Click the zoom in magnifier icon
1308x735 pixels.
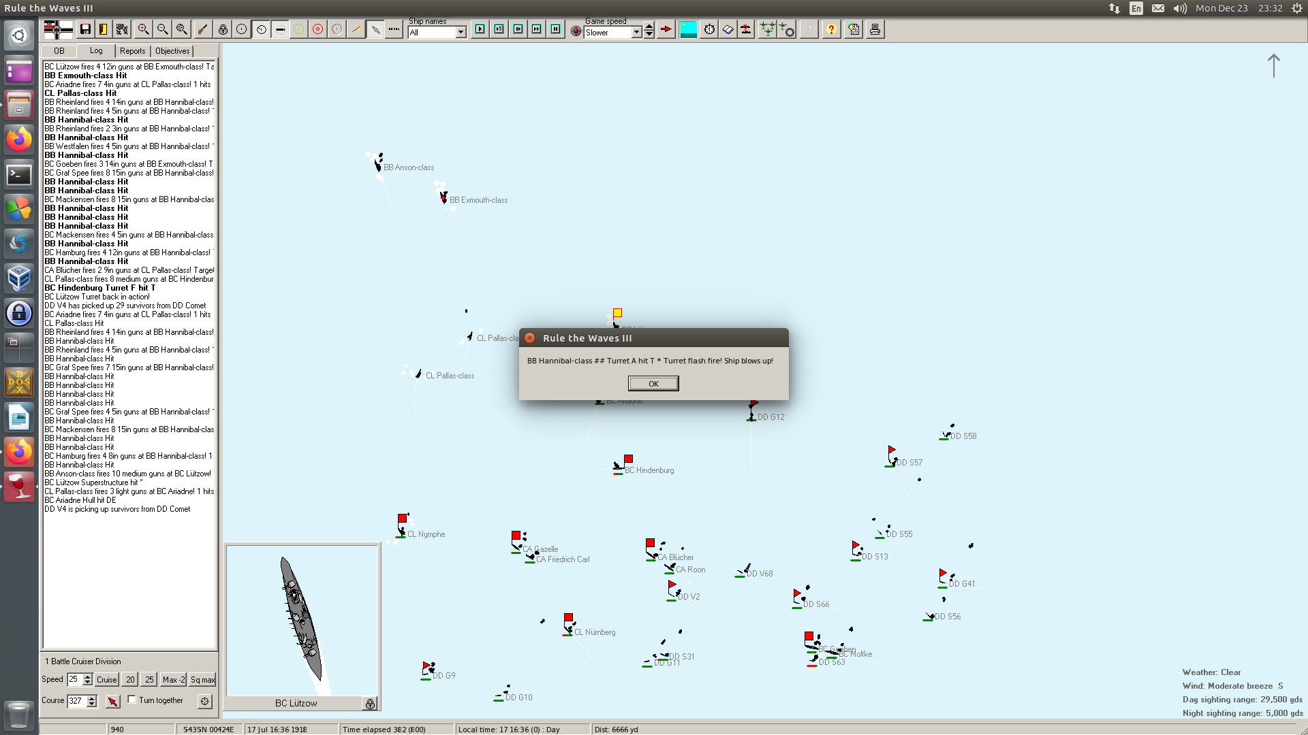click(x=143, y=29)
